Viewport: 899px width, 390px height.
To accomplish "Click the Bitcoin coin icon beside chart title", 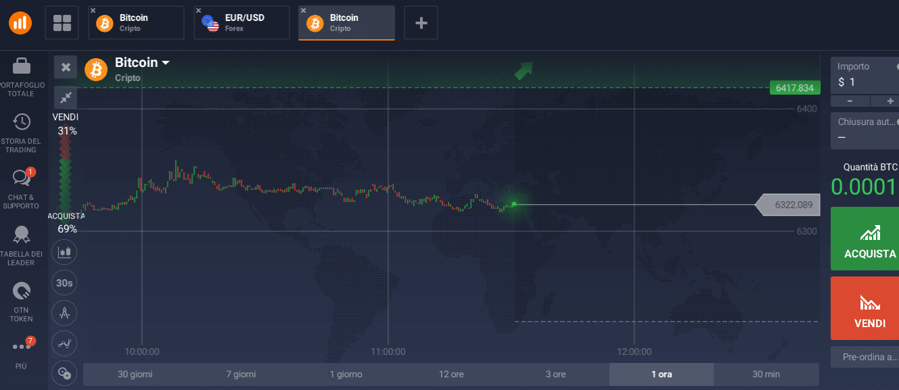I will (96, 69).
